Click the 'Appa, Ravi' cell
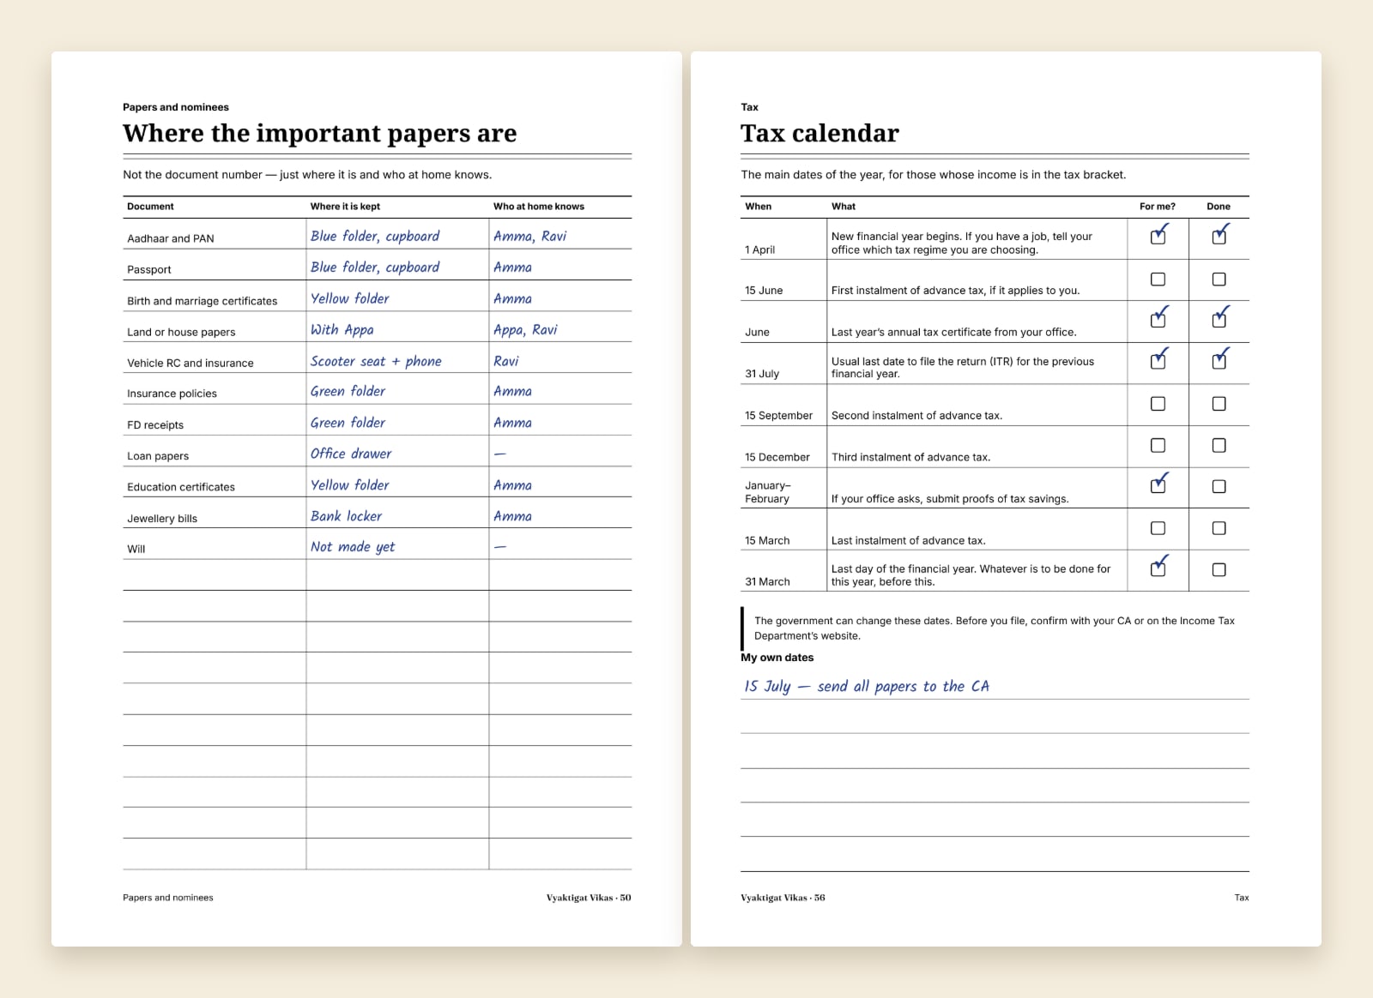 coord(525,330)
